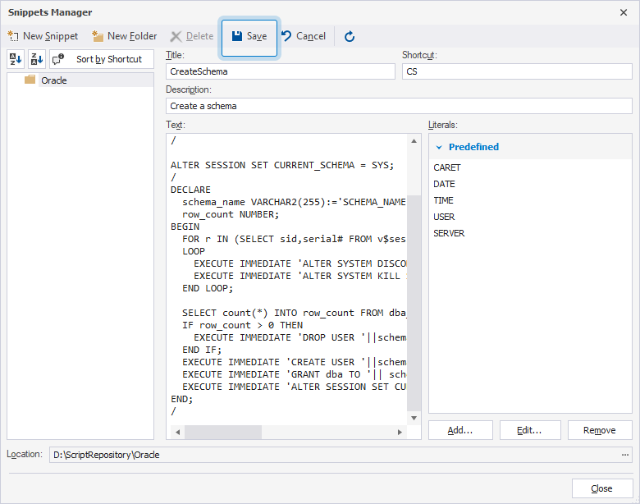This screenshot has height=504, width=640.
Task: Click the Remove literal button
Action: click(600, 430)
